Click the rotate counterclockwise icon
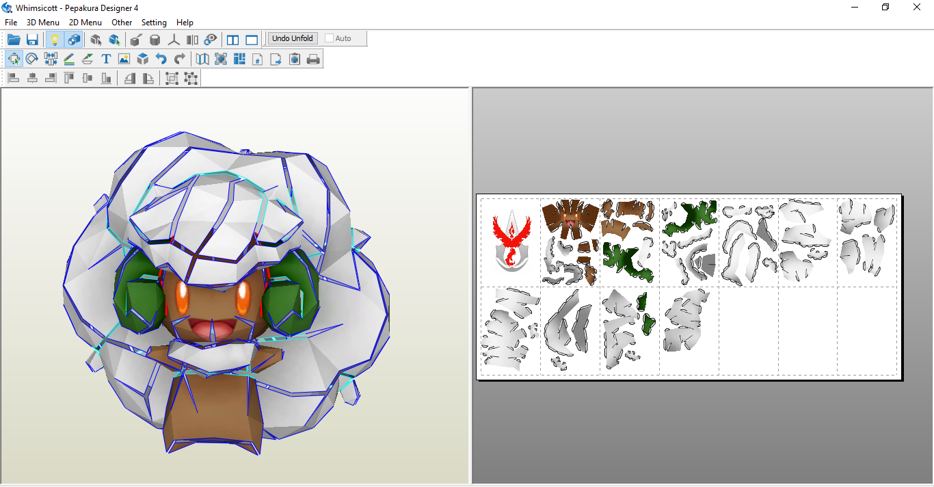 point(129,78)
